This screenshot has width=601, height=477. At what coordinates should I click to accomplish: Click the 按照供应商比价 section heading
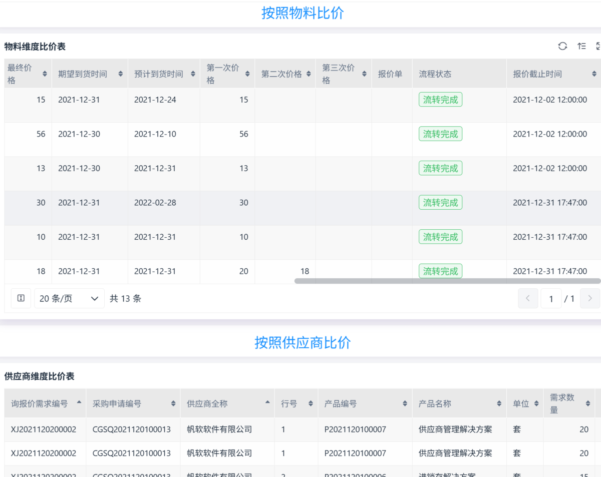click(x=303, y=342)
